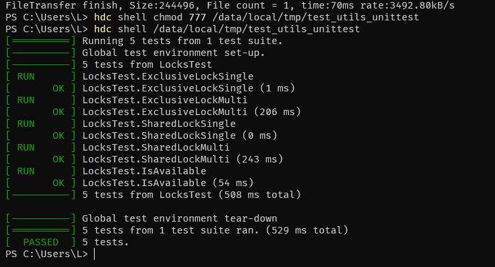This screenshot has width=495, height=267.
Task: Click '5 tests from LocksTest (508 ms total)'
Action: (x=191, y=195)
